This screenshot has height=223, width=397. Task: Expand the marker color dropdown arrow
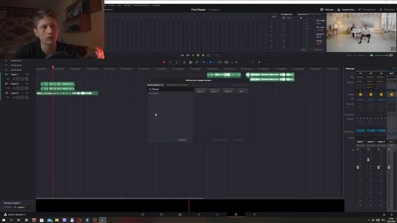pyautogui.click(x=213, y=62)
